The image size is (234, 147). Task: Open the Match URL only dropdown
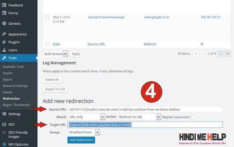click(x=86, y=117)
